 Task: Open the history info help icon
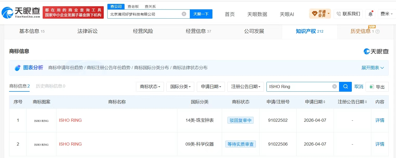pyautogui.click(x=378, y=31)
